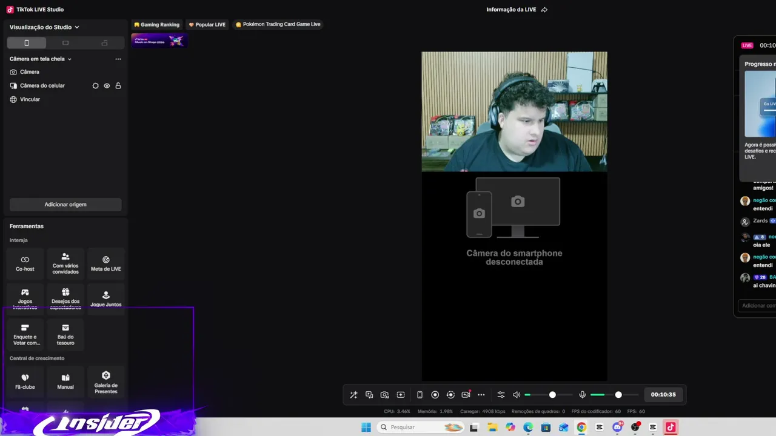Open Microsoft Edge from the taskbar
776x436 pixels.
pos(528,428)
